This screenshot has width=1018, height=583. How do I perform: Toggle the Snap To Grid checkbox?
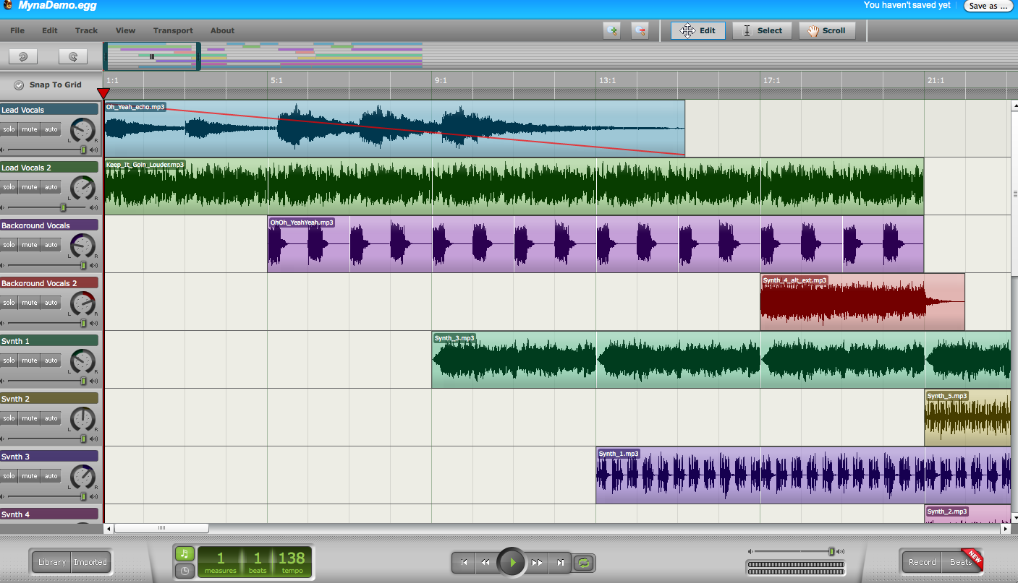click(19, 85)
